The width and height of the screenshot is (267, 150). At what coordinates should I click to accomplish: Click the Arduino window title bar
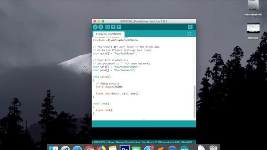point(144,21)
